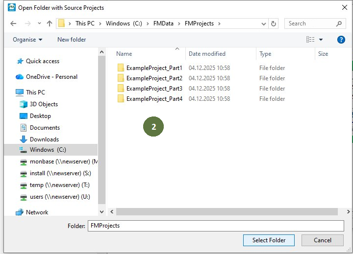The height and width of the screenshot is (254, 353).
Task: Cancel the folder selection dialog
Action: (x=322, y=240)
